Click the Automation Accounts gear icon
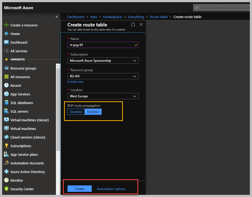 coord(6,163)
